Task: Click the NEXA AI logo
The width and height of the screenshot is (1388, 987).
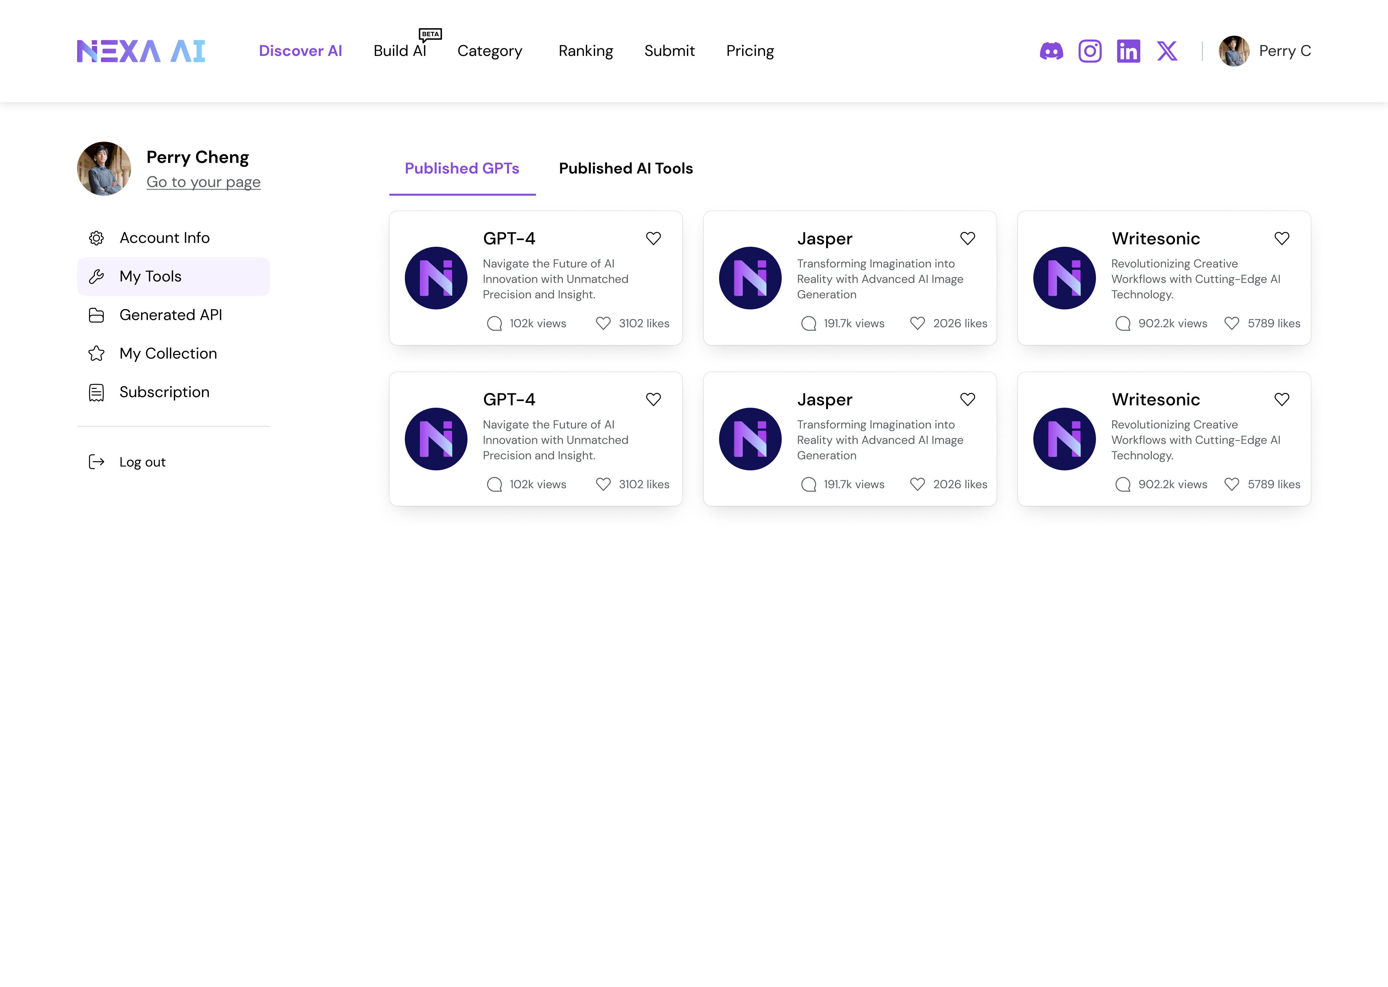Action: point(141,51)
